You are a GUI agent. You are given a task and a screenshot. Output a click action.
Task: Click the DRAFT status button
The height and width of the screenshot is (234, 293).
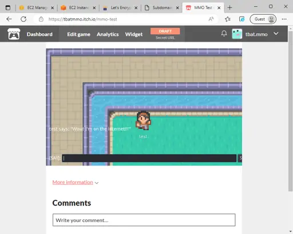point(165,31)
